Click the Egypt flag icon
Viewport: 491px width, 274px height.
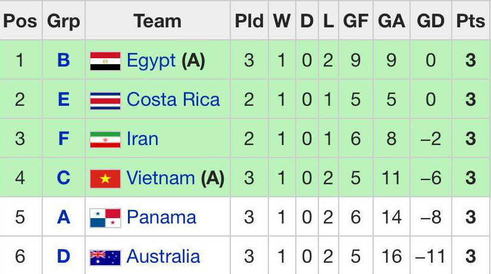(x=105, y=61)
